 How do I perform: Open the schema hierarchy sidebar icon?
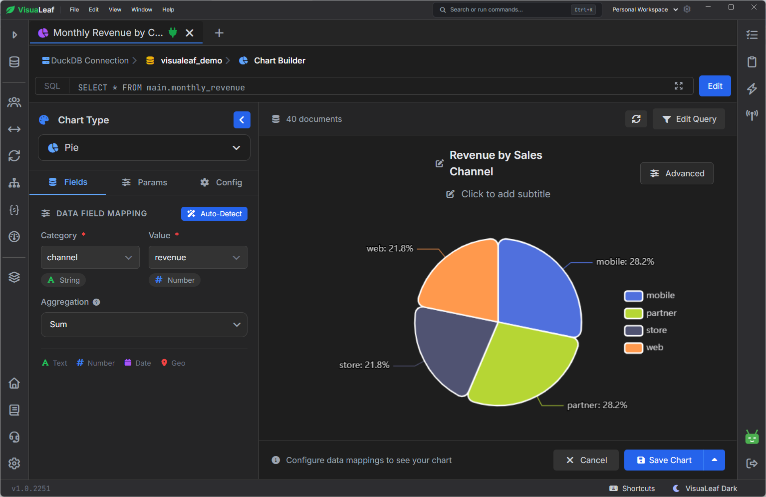(14, 183)
